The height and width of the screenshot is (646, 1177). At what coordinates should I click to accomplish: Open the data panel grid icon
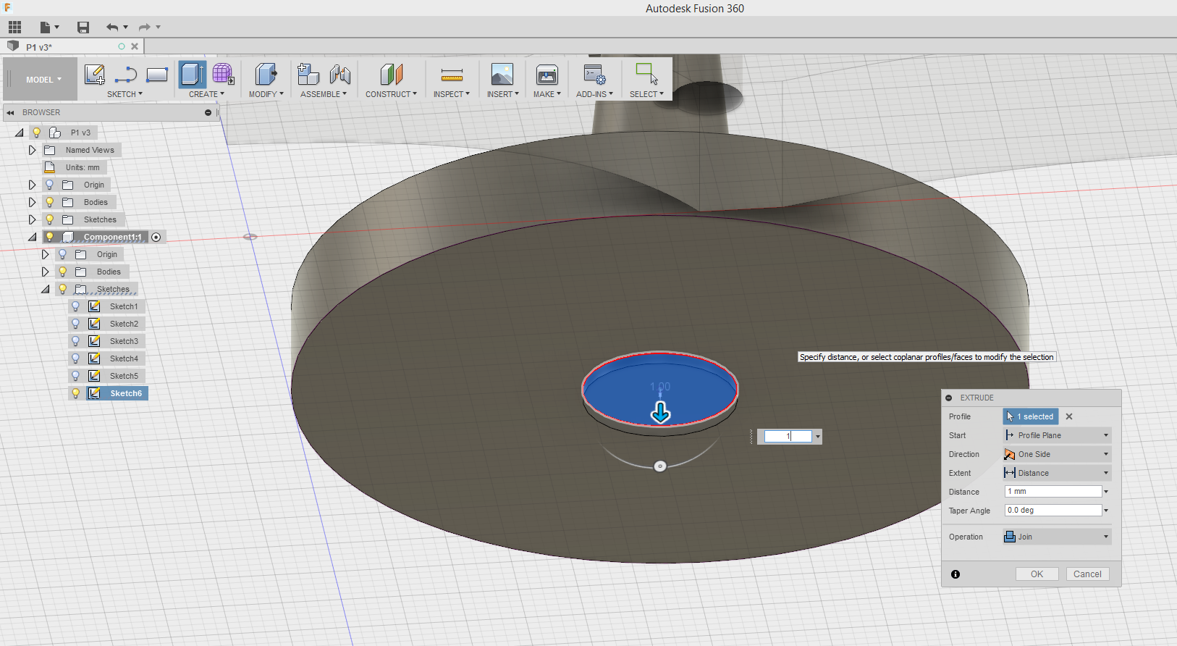click(14, 28)
